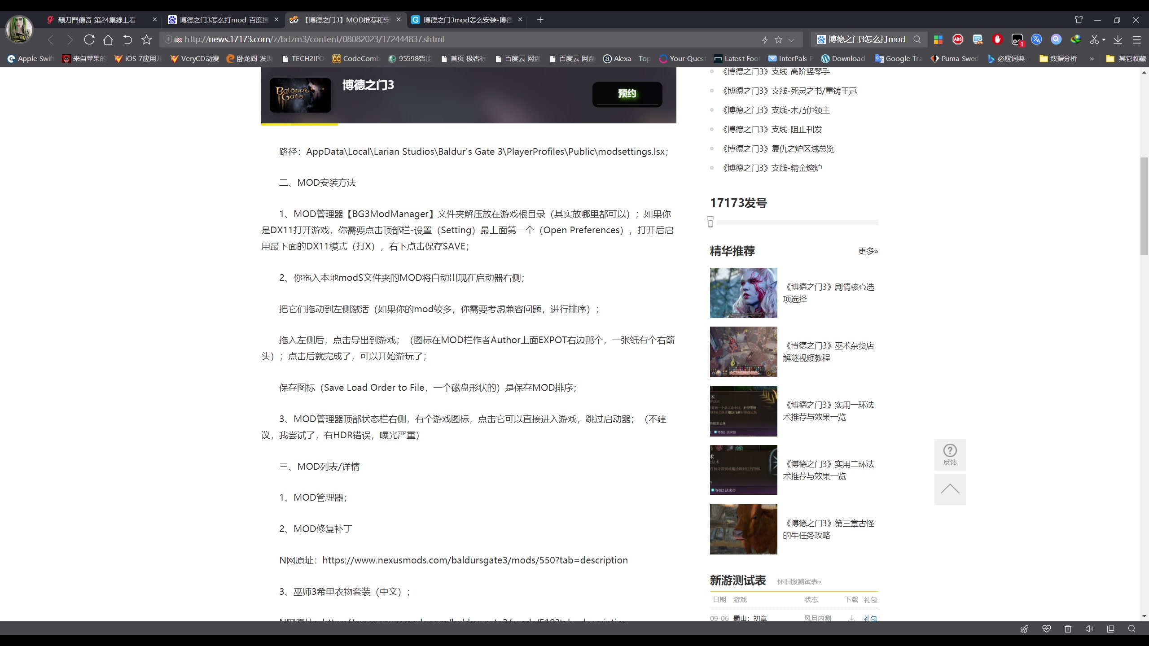This screenshot has height=646, width=1149.
Task: Open 实用一环法术推荐 article link
Action: pyautogui.click(x=829, y=411)
